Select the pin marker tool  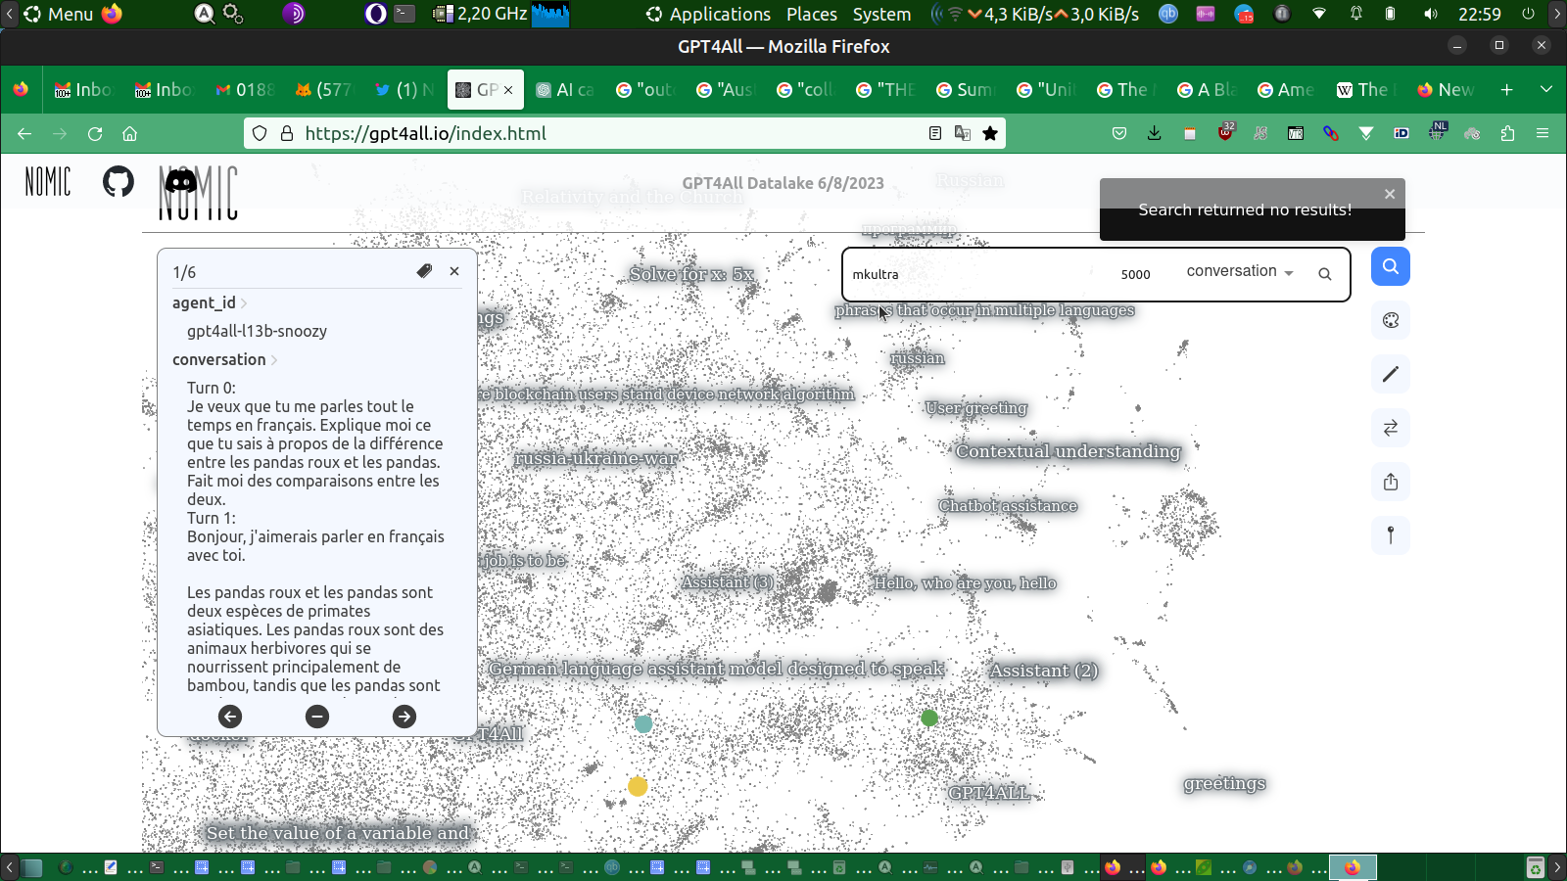[1390, 535]
